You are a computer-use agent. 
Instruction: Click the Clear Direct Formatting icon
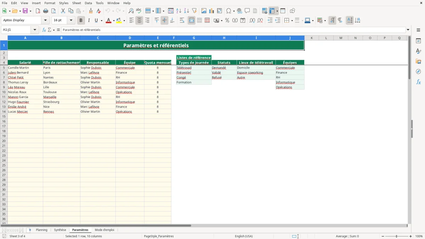(99, 11)
